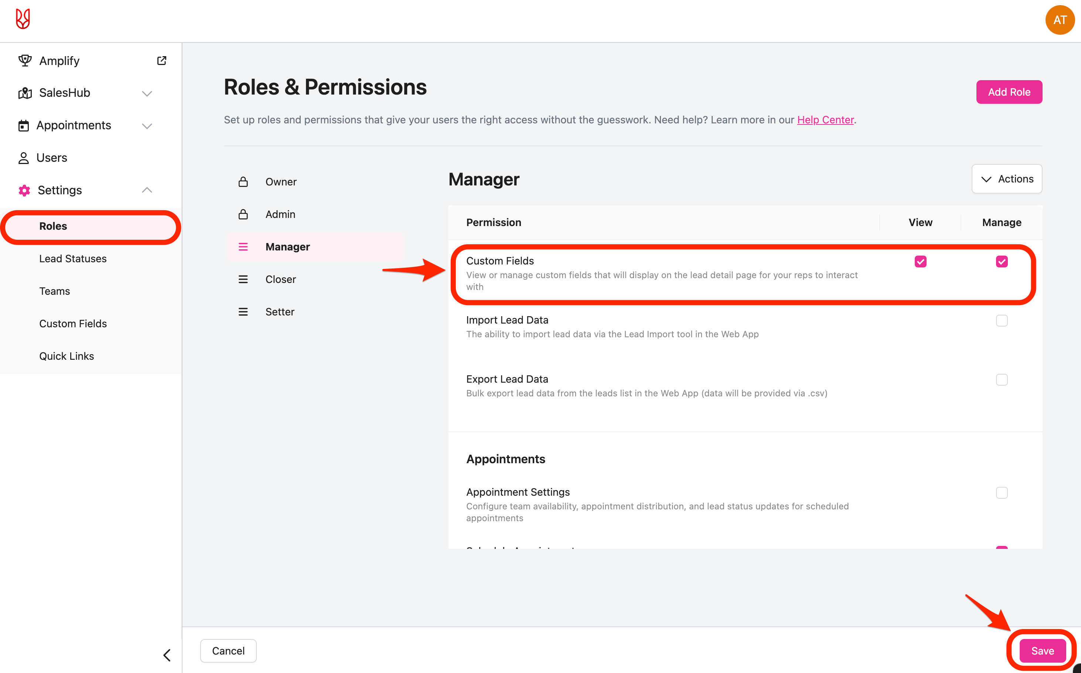Click the Save button
The image size is (1081, 673).
click(x=1042, y=651)
